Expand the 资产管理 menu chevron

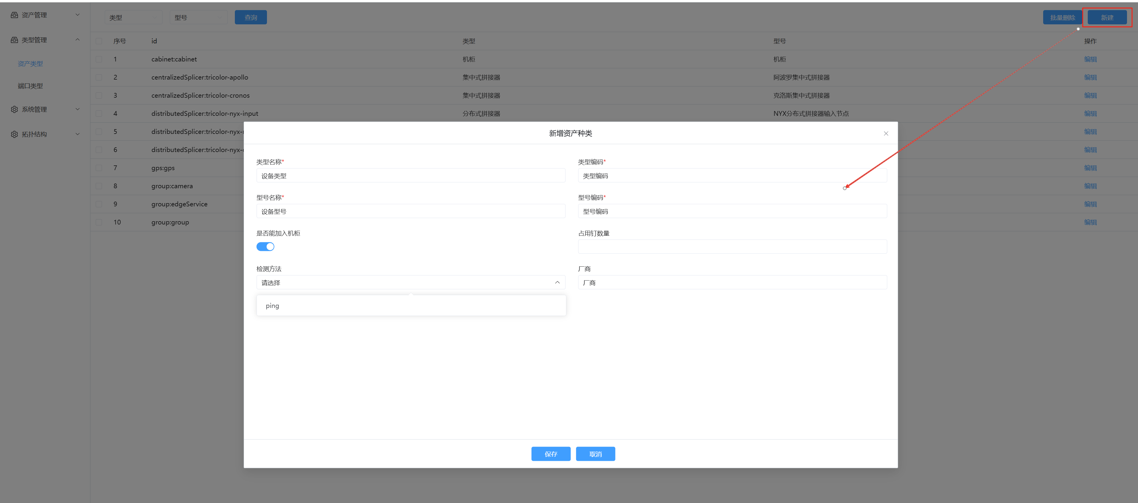(78, 15)
